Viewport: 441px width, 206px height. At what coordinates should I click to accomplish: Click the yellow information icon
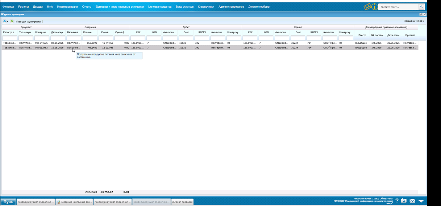coord(375,7)
